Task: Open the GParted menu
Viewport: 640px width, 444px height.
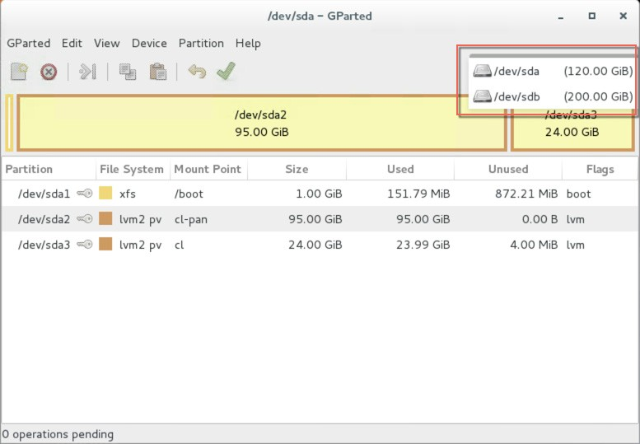Action: [x=28, y=43]
